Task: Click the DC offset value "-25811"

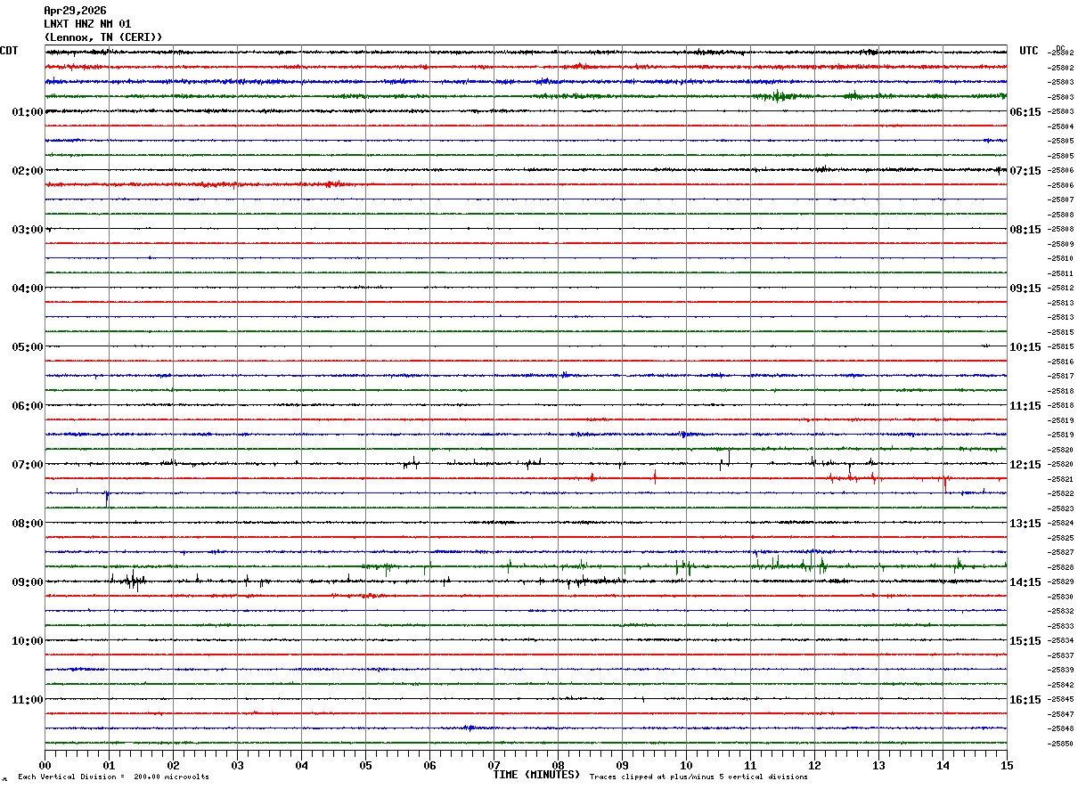Action: [x=1061, y=273]
